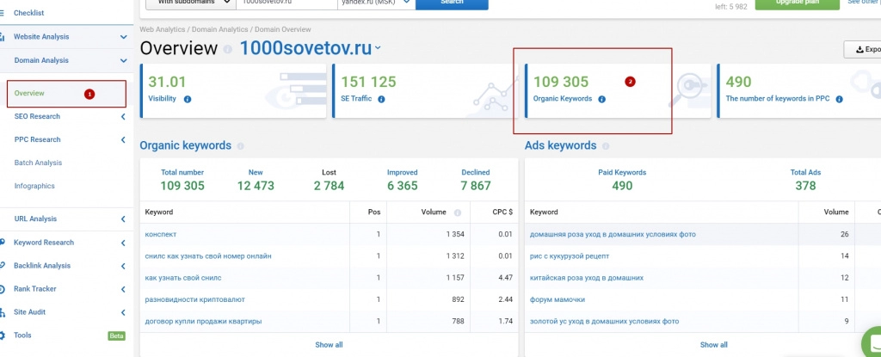This screenshot has height=357, width=881.
Task: Click keyword "снилс как узнать свой номер онлайн"
Action: point(208,256)
